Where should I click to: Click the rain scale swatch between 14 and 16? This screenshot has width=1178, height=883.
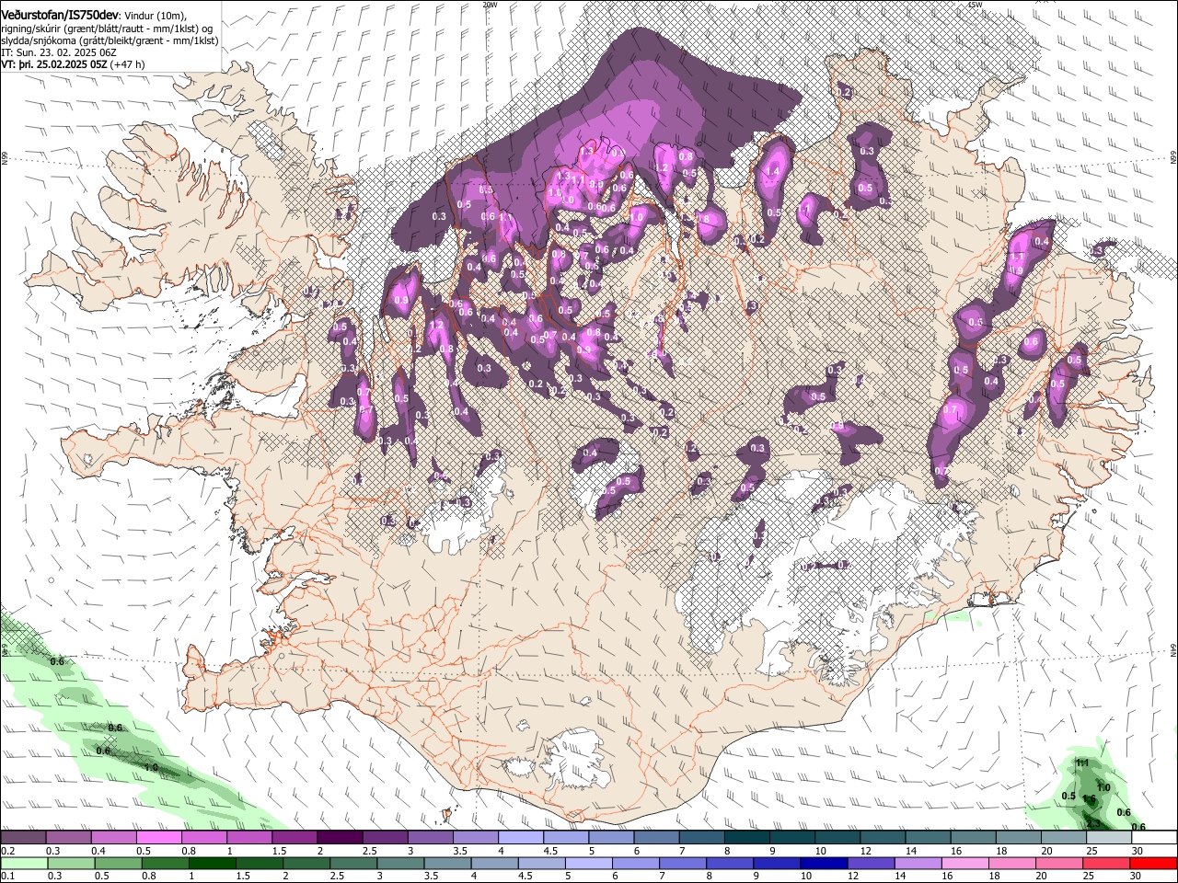click(x=917, y=864)
